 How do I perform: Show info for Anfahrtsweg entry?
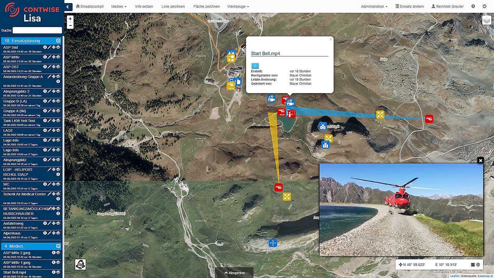45,223
